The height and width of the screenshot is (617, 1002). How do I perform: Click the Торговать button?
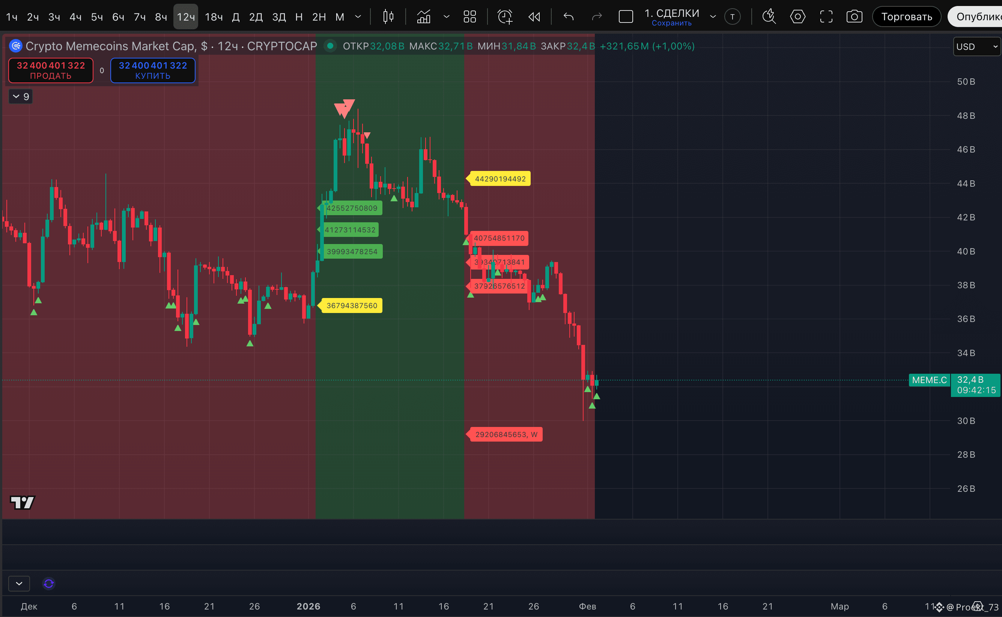coord(906,17)
